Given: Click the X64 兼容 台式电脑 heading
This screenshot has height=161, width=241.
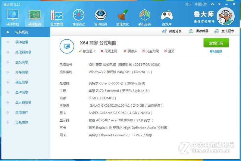Looking at the screenshot, I should (98, 43).
